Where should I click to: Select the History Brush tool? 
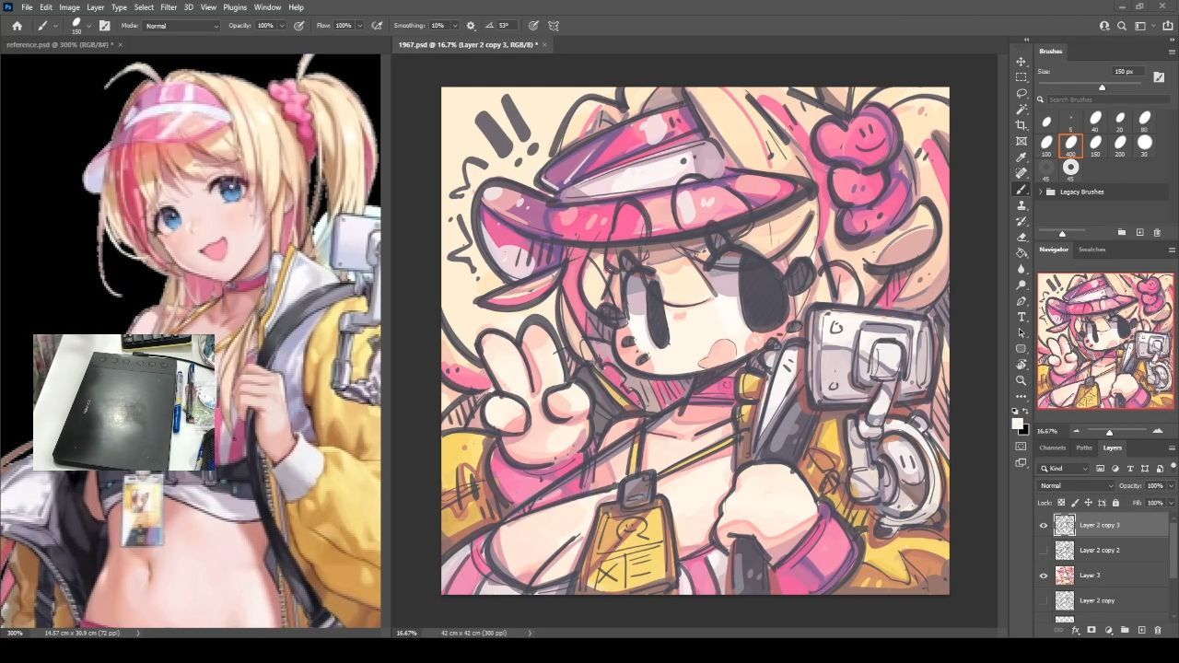(1021, 221)
